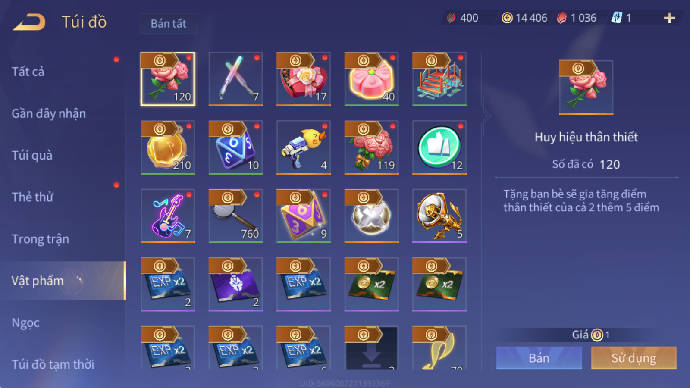Click the plus icon to add currency
The image size is (690, 388).
pyautogui.click(x=669, y=18)
